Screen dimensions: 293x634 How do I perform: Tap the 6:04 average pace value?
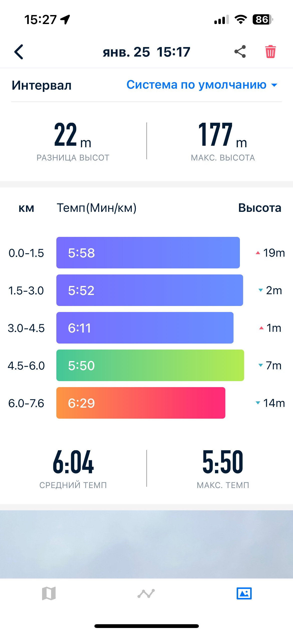(73, 462)
